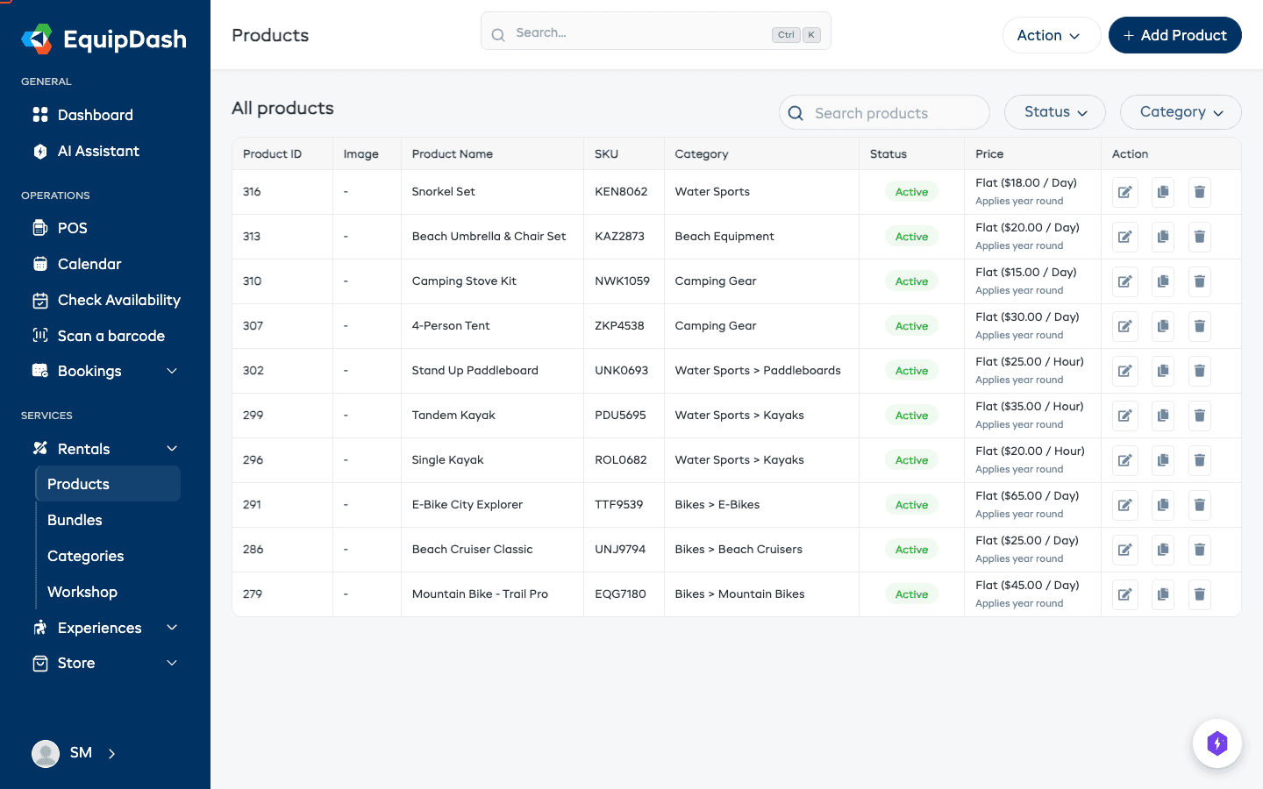Duplicate the Tandem Kayak product
Image resolution: width=1263 pixels, height=789 pixels.
click(1162, 415)
